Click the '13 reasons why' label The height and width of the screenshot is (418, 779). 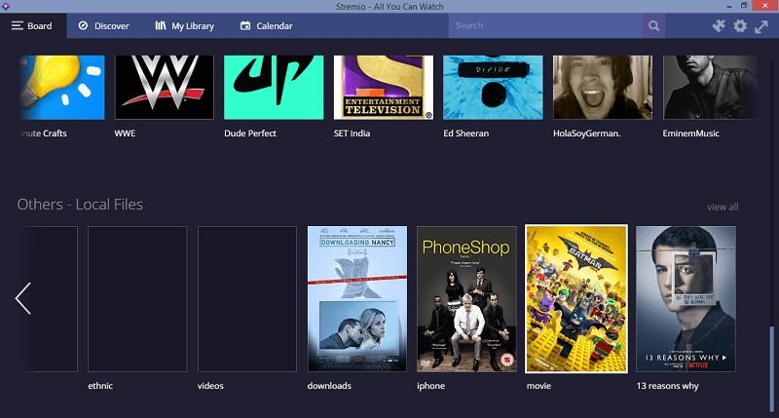668,386
